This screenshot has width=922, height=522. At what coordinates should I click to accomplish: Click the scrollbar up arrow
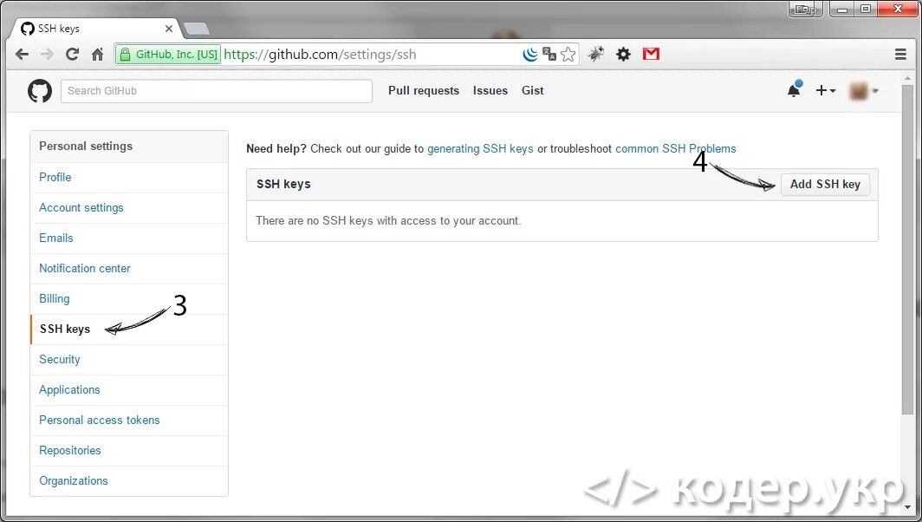pos(907,78)
